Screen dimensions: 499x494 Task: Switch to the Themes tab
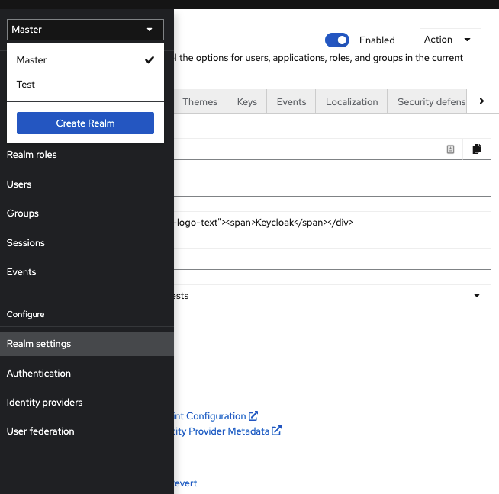click(x=200, y=102)
